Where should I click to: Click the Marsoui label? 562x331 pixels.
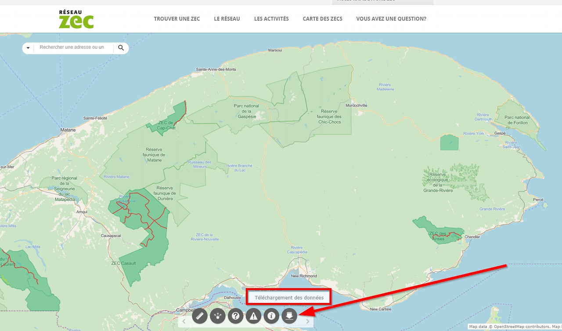point(275,50)
